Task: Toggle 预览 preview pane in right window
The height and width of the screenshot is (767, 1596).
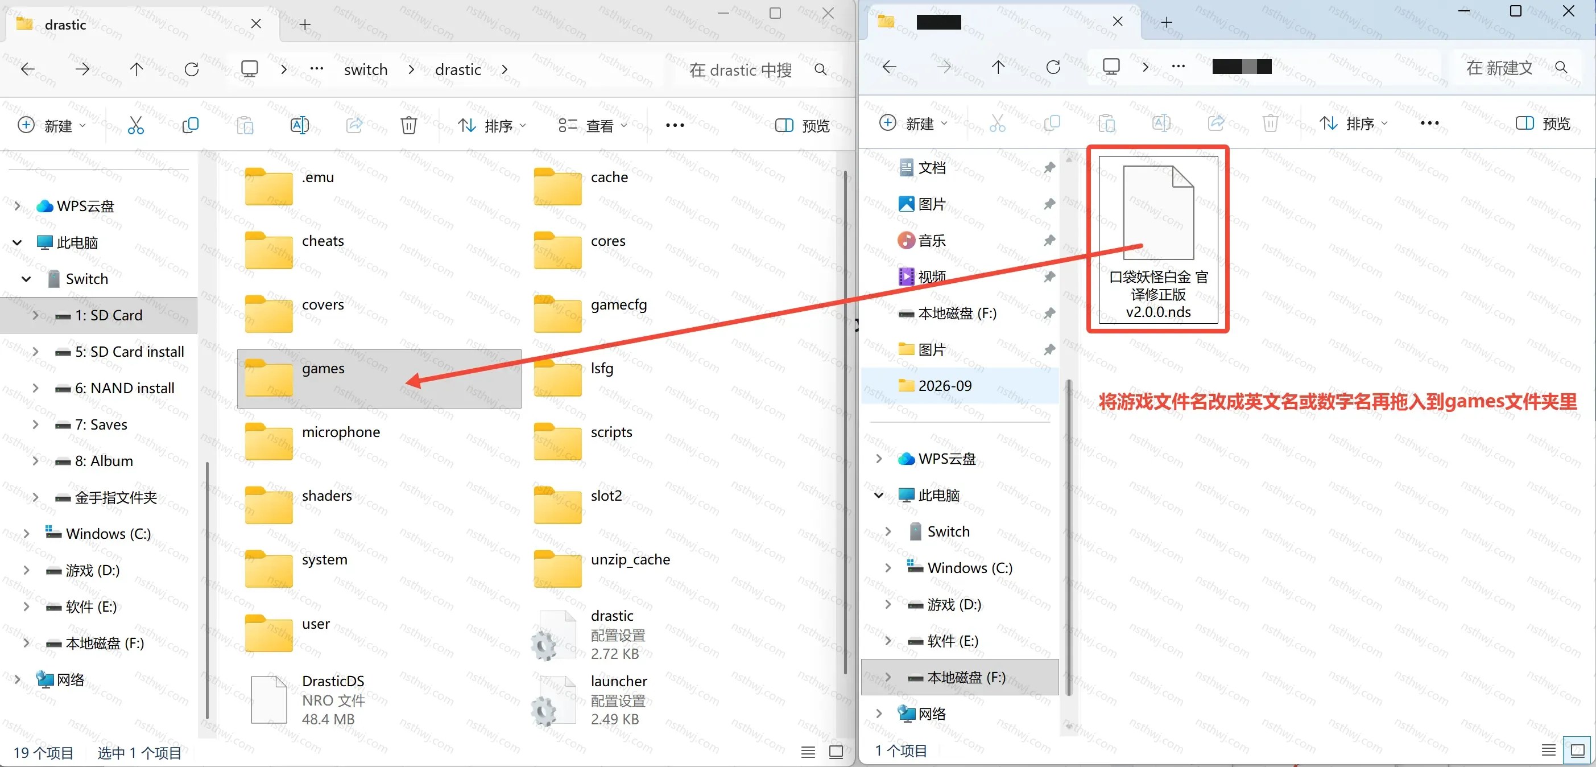Action: click(x=1543, y=123)
